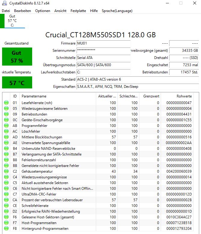Open the Festplatte menu
Screen dimensions: 201x234
(x=78, y=11)
